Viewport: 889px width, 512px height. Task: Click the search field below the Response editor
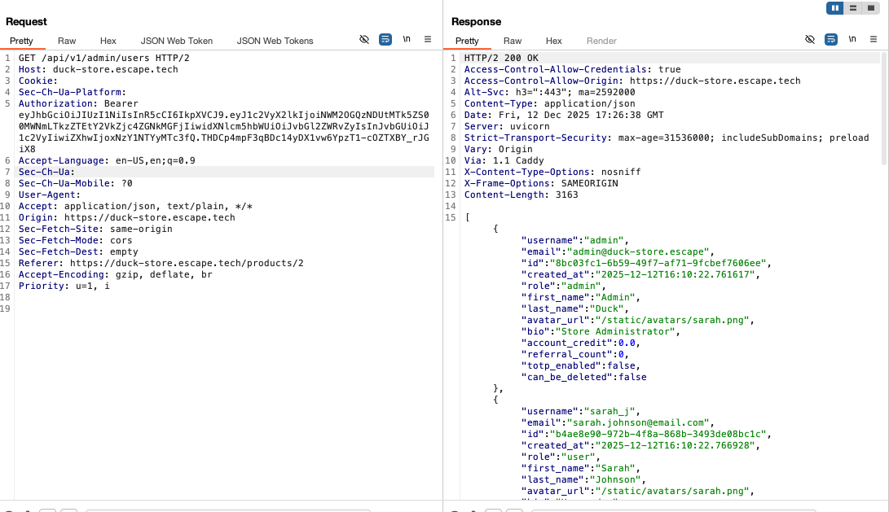click(x=674, y=509)
